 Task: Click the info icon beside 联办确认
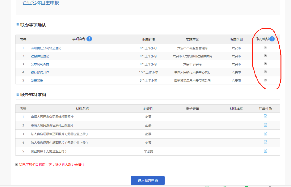point(272,39)
